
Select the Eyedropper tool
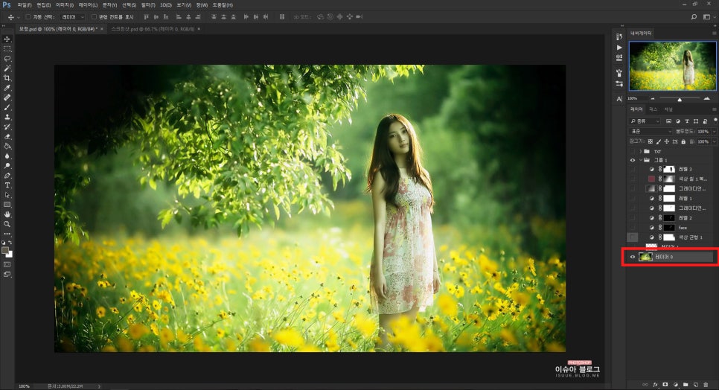[7, 88]
